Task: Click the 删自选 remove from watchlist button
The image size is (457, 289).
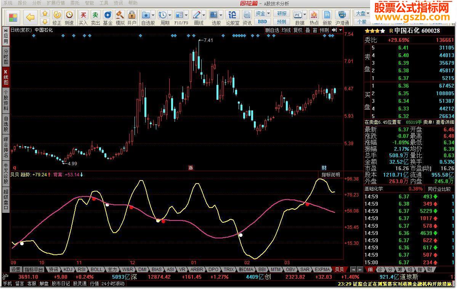Action: click(272, 30)
